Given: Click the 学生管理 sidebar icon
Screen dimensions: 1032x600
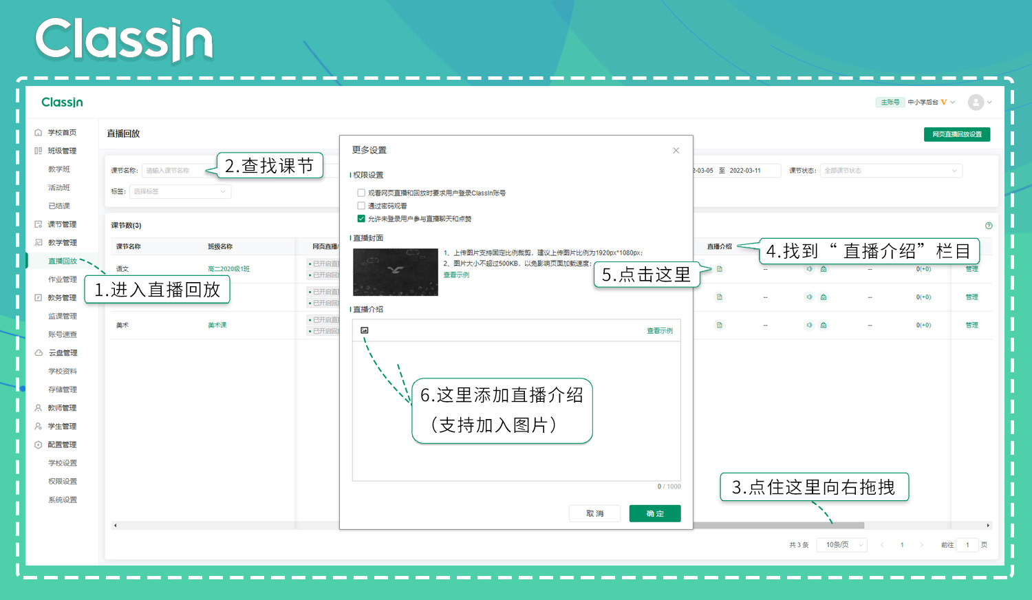Looking at the screenshot, I should coord(39,427).
